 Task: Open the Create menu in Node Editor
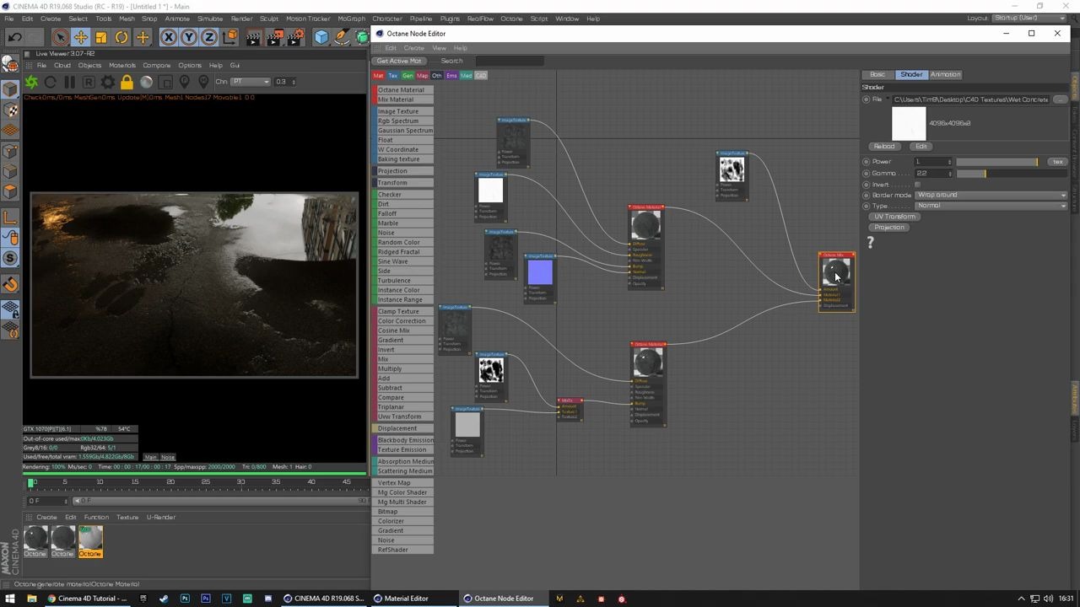(x=414, y=48)
